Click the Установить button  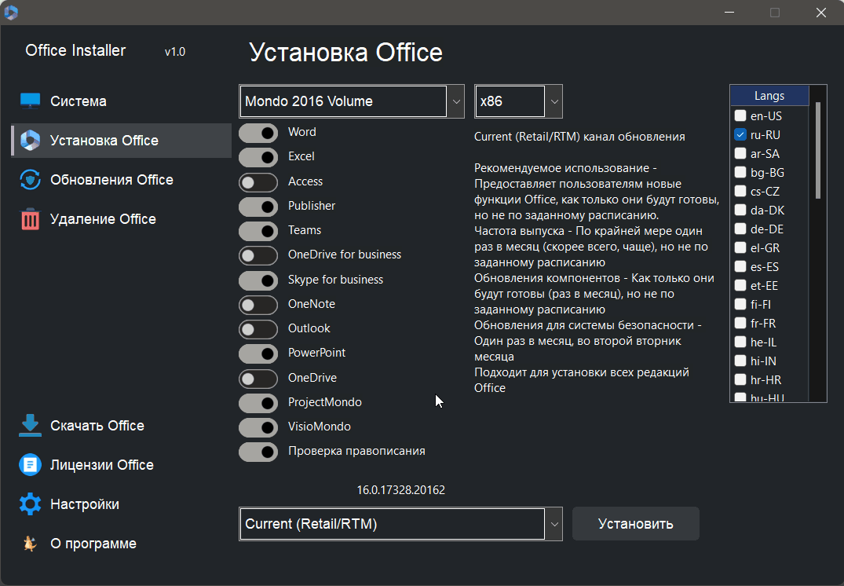[x=636, y=523]
